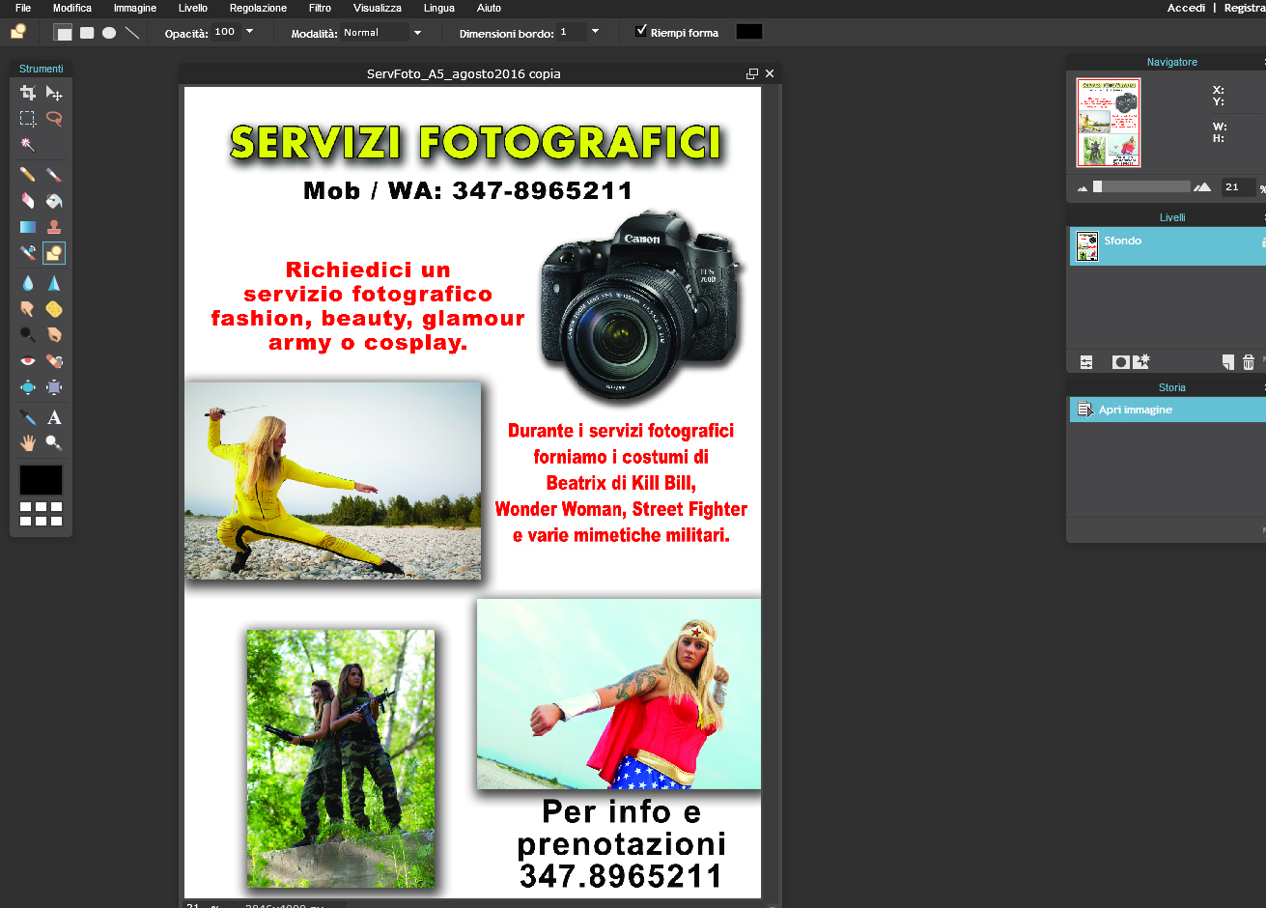This screenshot has width=1266, height=908.
Task: Open the Visualizza menu
Action: click(x=378, y=8)
